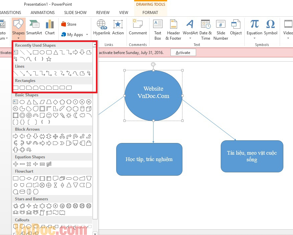
Task: Click the Activate button
Action: point(183,52)
